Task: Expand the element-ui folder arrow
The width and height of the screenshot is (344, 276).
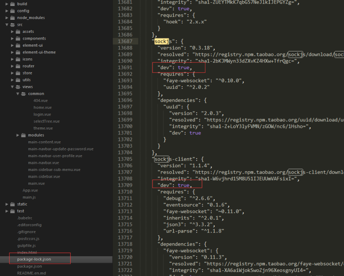Action: tap(12, 45)
